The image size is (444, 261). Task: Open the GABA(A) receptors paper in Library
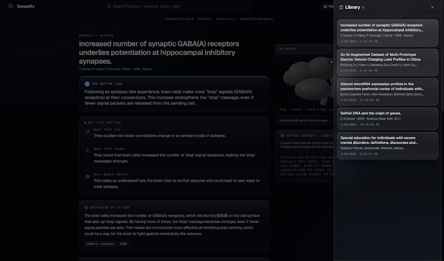387,33
